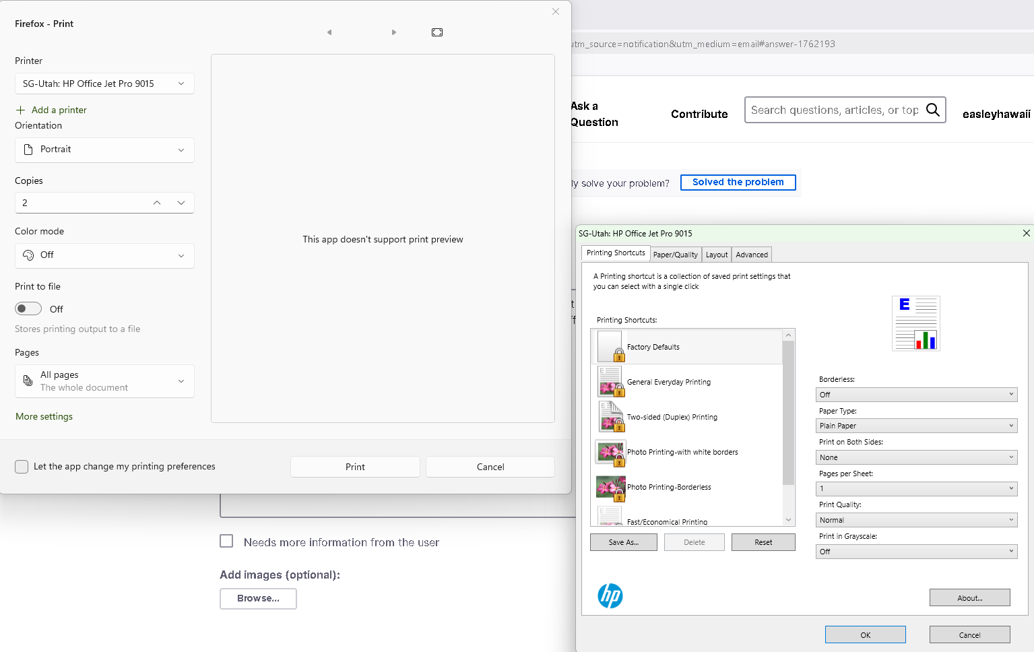Click the plus icon beside Add a printer
This screenshot has height=652, width=1034.
pos(20,110)
